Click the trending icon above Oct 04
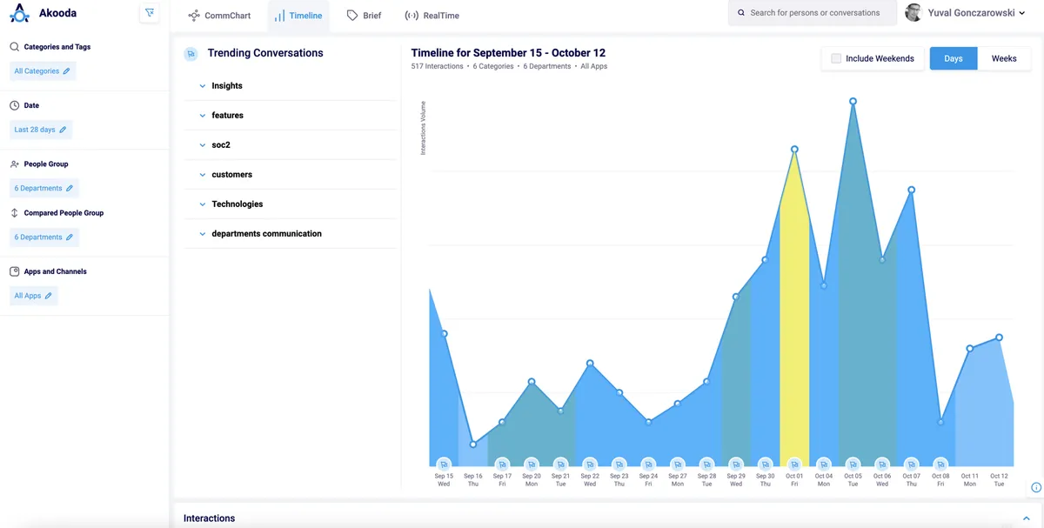Viewport: 1044px width, 528px height. (x=824, y=465)
